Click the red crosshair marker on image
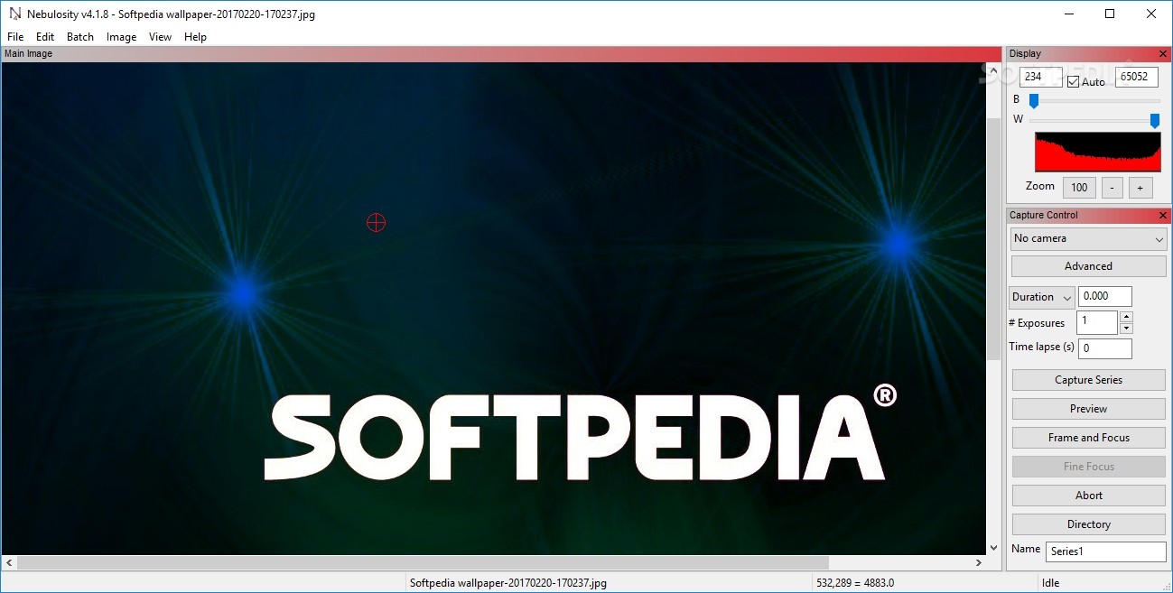1173x593 pixels. (376, 222)
